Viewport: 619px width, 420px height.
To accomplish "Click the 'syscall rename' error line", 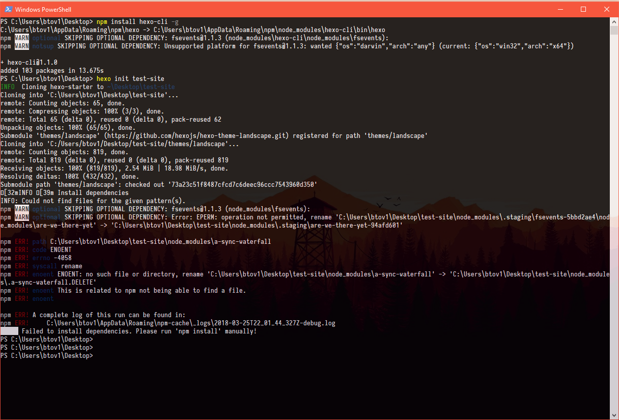I will click(41, 266).
